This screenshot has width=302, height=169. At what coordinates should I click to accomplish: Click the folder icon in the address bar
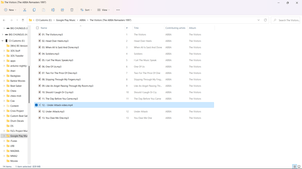tap(30, 20)
